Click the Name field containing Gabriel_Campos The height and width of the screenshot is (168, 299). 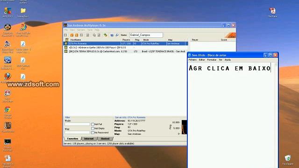(x=146, y=35)
